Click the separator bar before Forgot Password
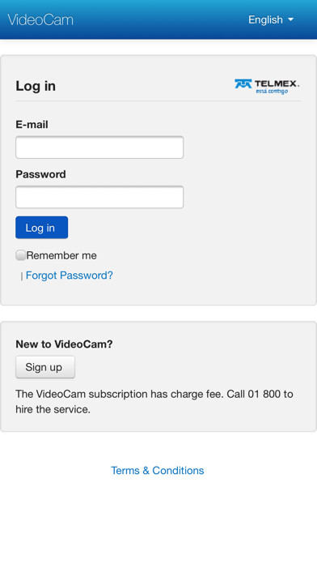This screenshot has width=317, height=564. pyautogui.click(x=22, y=276)
